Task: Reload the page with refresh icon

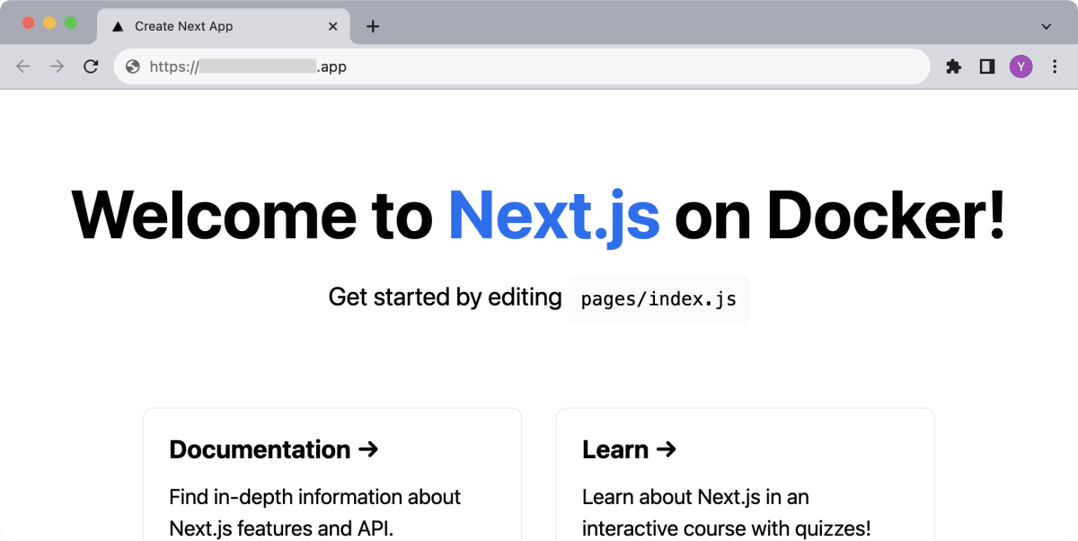Action: [91, 67]
